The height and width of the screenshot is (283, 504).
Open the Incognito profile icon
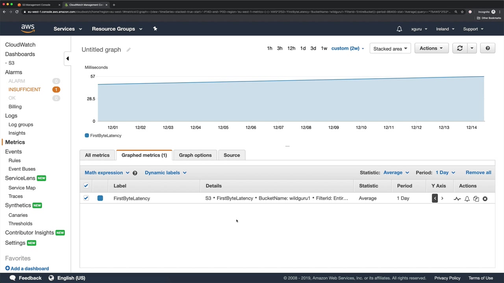pyautogui.click(x=493, y=12)
